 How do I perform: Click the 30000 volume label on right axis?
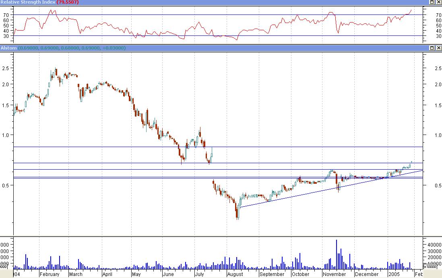tap(434, 251)
